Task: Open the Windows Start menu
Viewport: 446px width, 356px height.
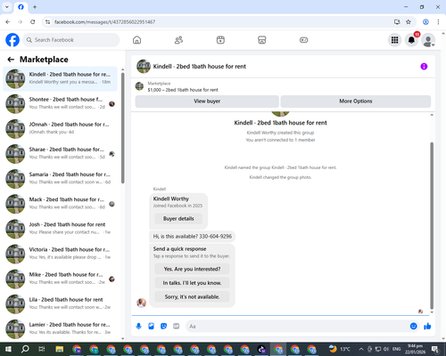Action: [8, 349]
